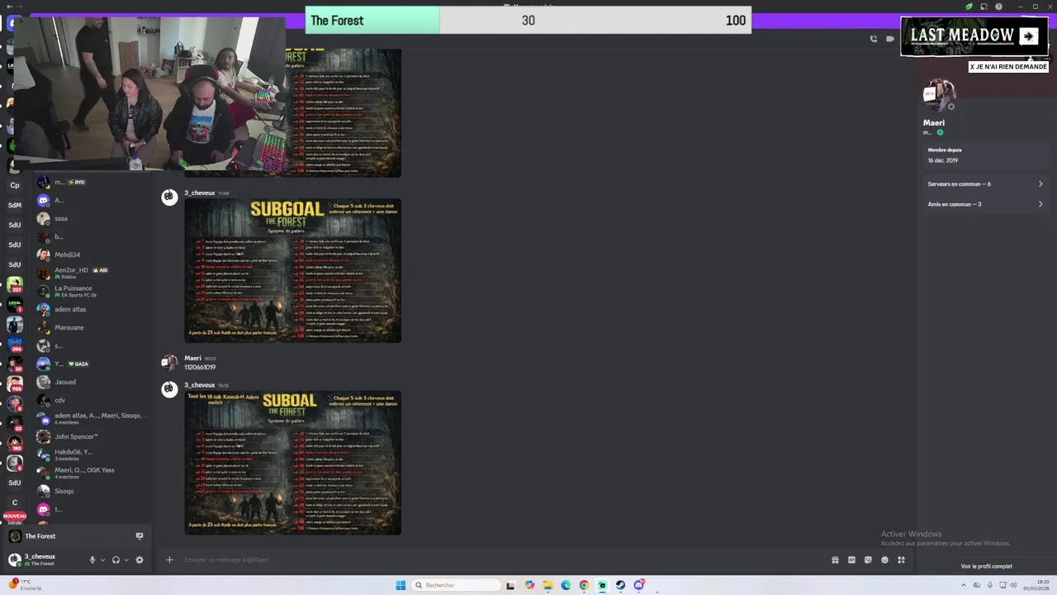Expand Amis en commun — 3
This screenshot has width=1057, height=595.
click(x=985, y=204)
